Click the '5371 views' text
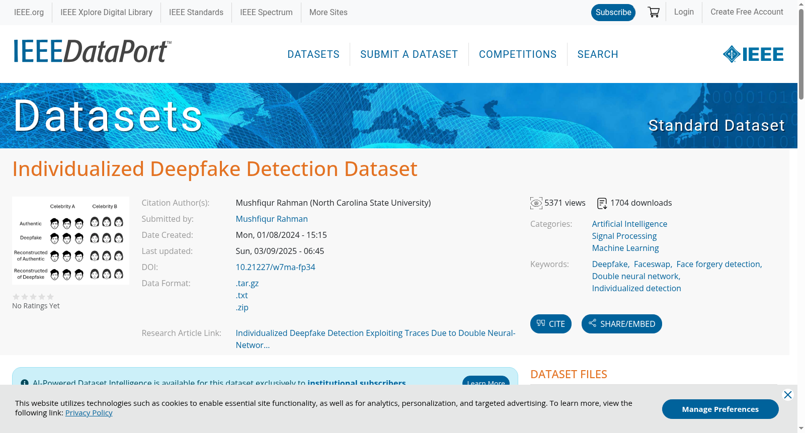805x433 pixels. pos(565,203)
